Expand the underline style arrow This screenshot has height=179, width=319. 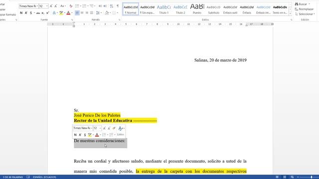[x=34, y=13]
